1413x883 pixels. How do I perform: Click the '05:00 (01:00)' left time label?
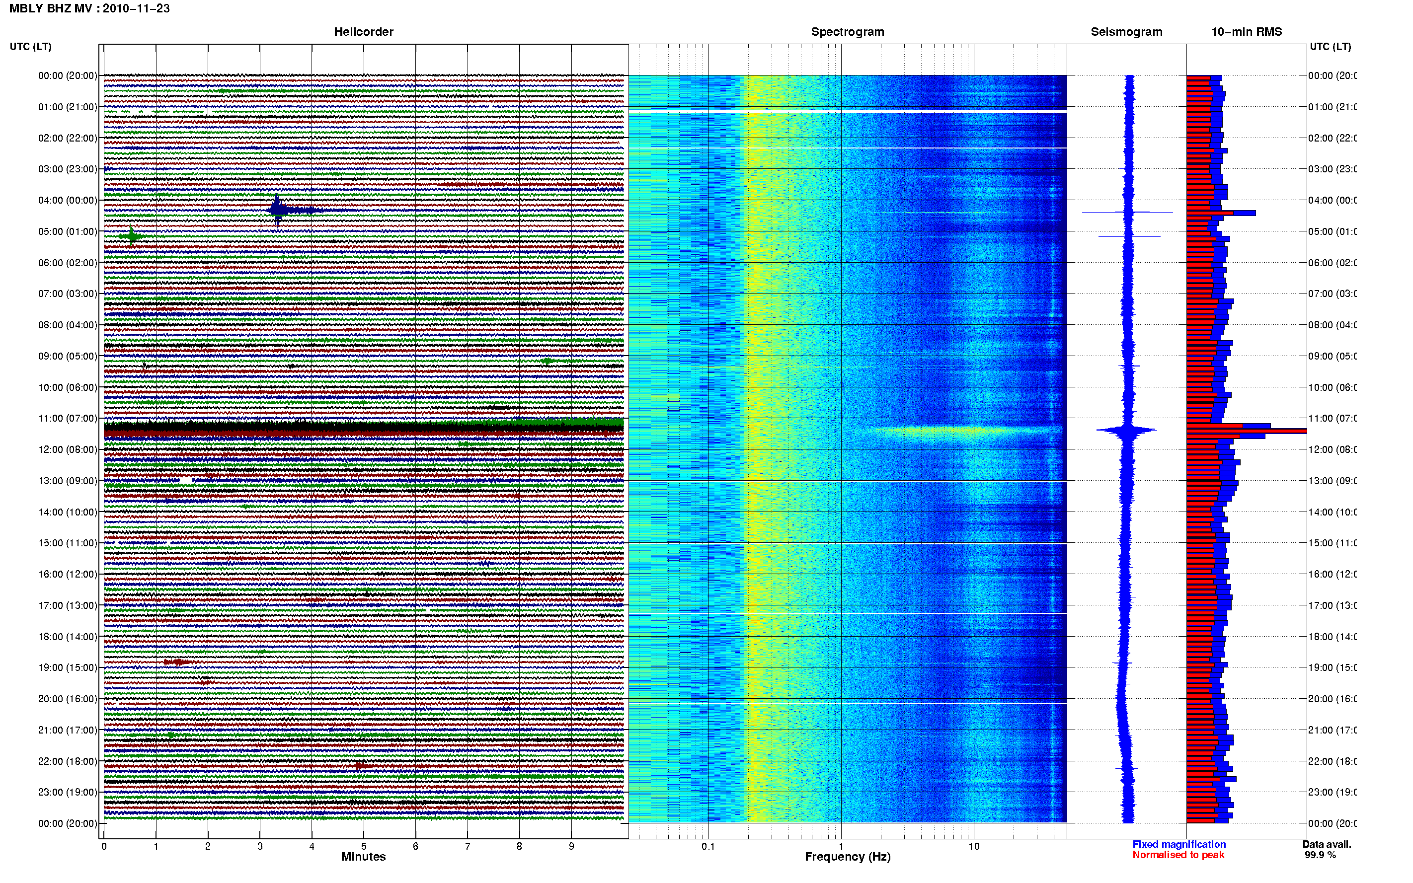click(68, 231)
